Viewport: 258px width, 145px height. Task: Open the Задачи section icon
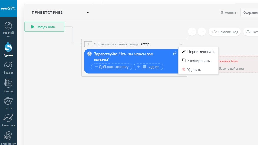[x=8, y=65]
